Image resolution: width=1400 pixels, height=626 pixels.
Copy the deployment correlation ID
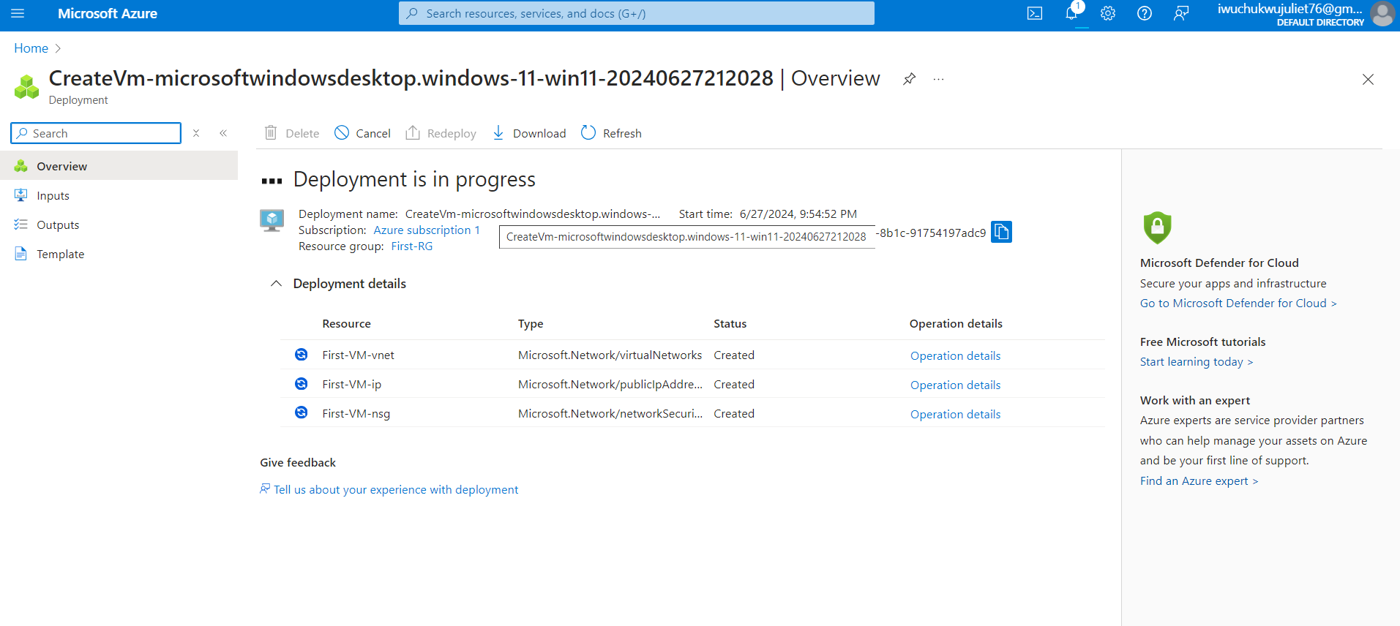coord(1001,232)
